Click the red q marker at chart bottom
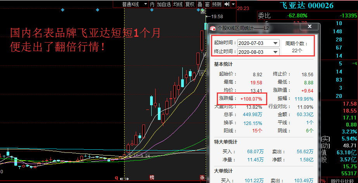This screenshot has height=183, width=358. tap(116, 178)
